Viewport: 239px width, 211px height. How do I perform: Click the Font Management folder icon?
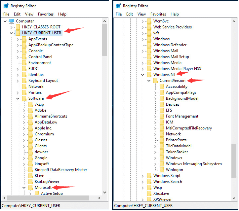tap(162, 116)
